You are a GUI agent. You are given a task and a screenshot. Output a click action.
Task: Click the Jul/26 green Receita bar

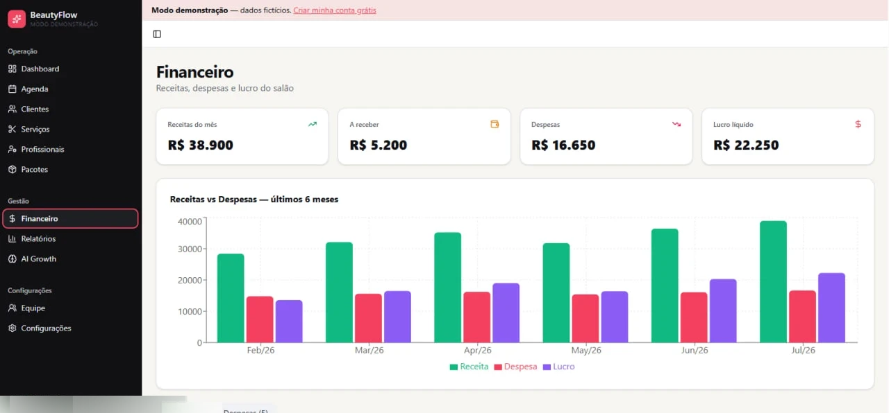pos(774,282)
